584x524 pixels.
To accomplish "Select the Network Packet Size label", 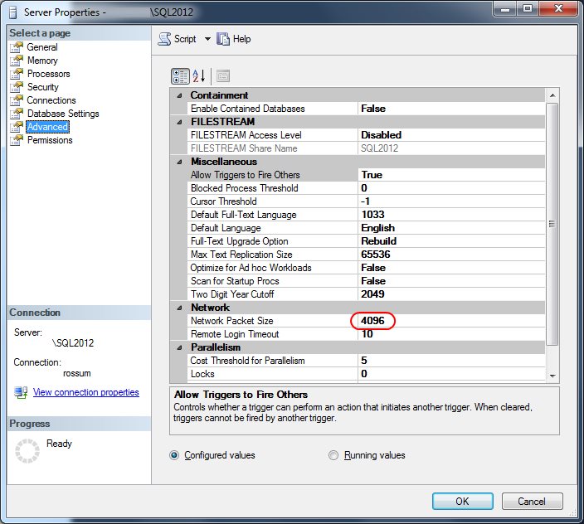I will click(231, 321).
